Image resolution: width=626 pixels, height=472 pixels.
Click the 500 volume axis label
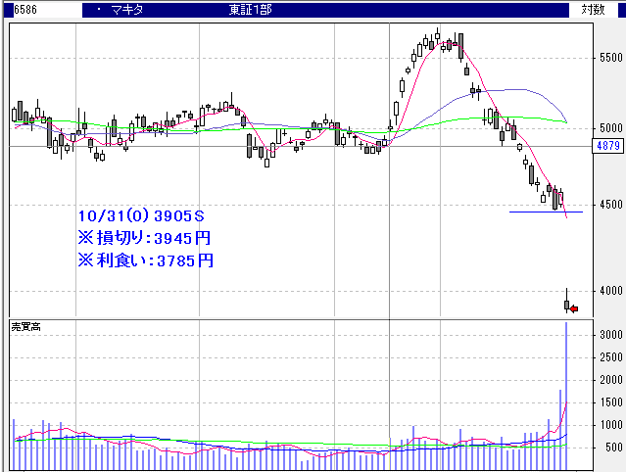point(613,448)
